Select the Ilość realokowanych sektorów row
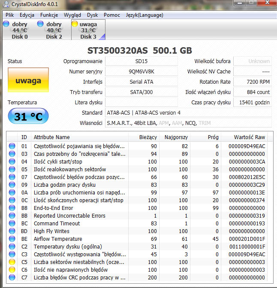 pyautogui.click(x=137, y=169)
